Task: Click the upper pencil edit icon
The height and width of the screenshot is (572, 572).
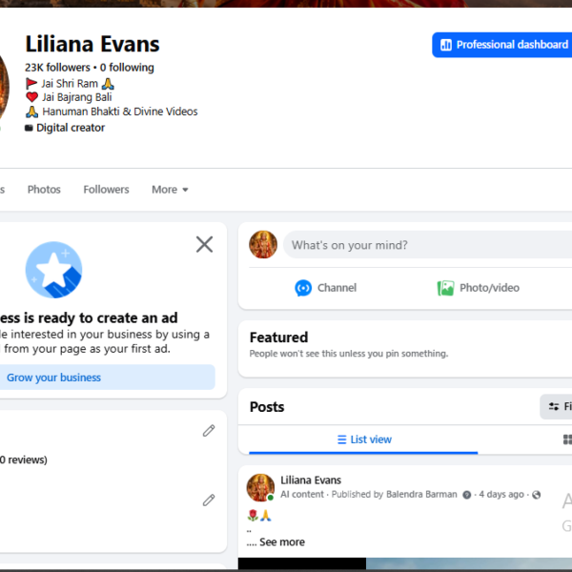Action: (x=209, y=431)
